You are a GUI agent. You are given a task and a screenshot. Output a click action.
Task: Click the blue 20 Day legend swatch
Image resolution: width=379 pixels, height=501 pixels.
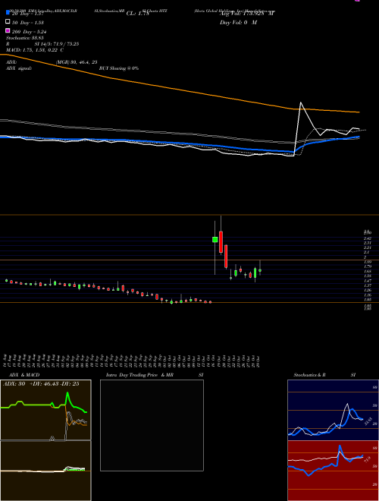[x=8, y=13]
